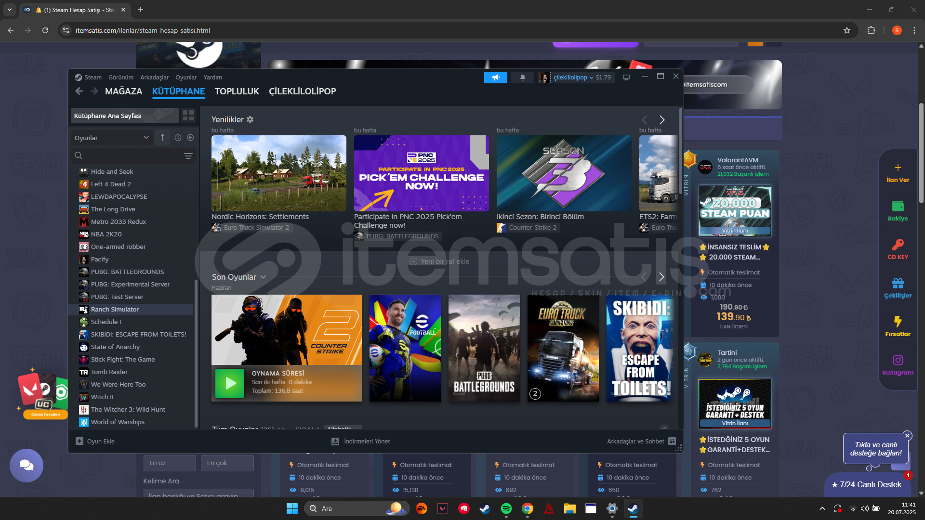Expand Oyunlar category dropdown

point(112,138)
